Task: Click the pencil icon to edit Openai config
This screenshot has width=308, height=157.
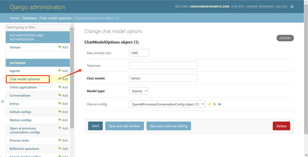Action: pos(210,104)
